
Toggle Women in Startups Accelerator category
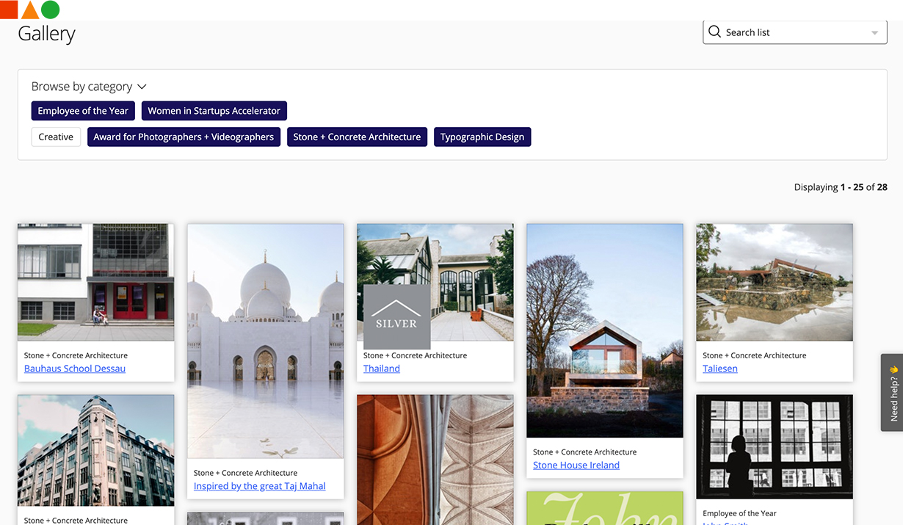coord(214,111)
